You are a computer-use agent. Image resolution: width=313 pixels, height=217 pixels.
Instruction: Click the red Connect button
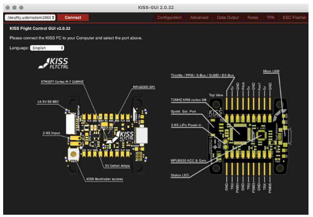point(73,18)
